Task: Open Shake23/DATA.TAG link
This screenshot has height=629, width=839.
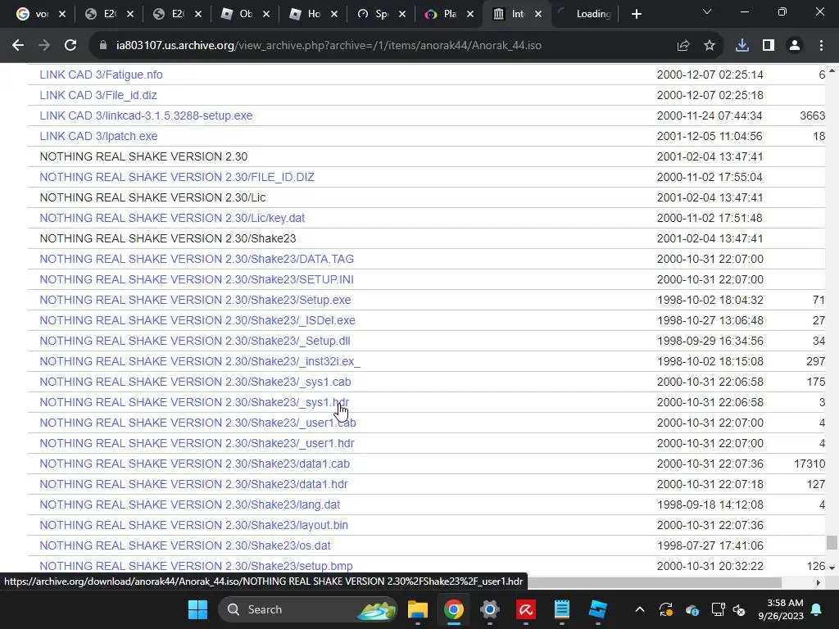Action: tap(197, 259)
